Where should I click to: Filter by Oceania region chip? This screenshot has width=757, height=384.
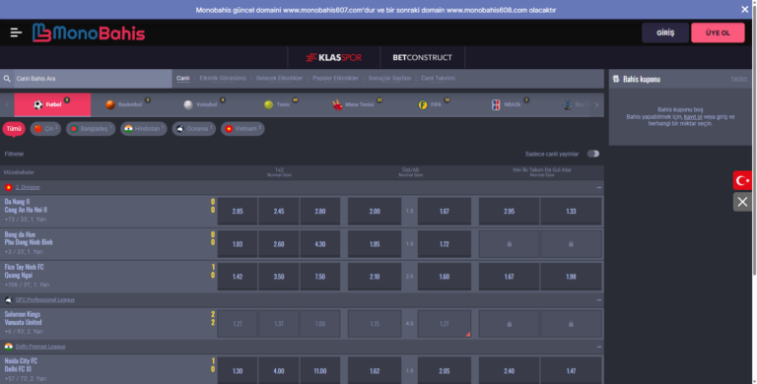(193, 129)
